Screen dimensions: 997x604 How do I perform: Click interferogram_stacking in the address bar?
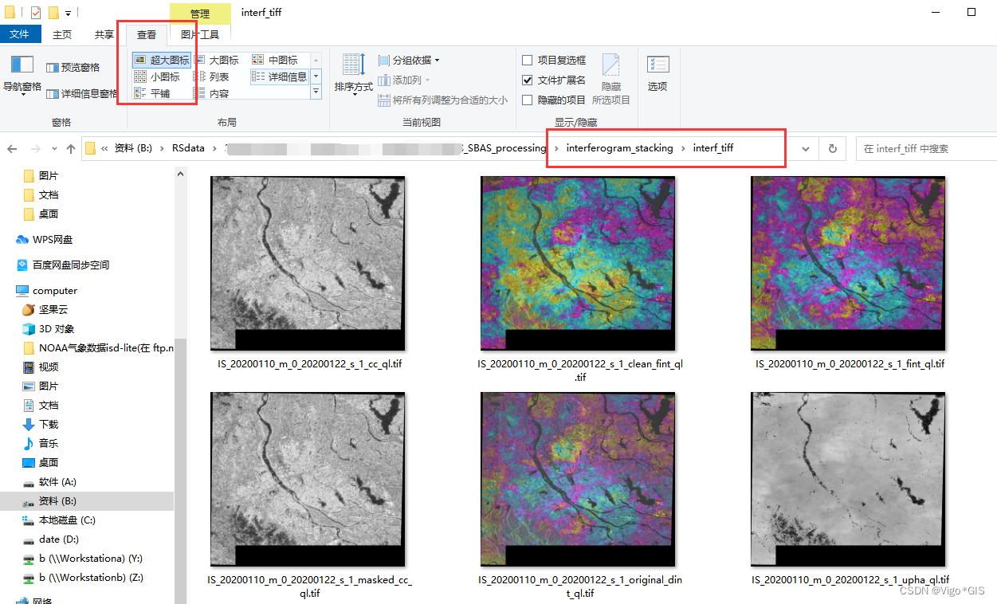(619, 148)
